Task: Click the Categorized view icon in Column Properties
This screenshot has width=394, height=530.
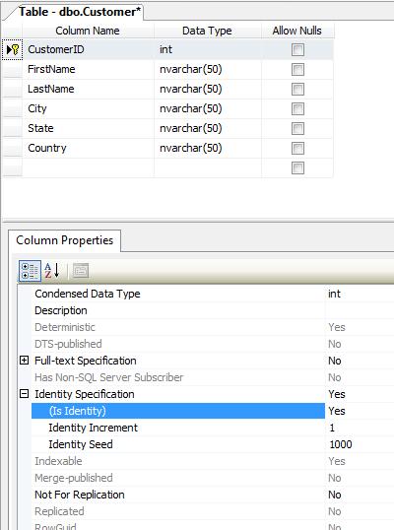Action: [30, 271]
